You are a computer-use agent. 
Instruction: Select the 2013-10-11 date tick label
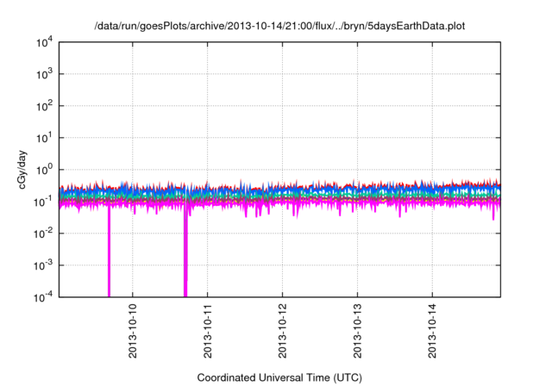(207, 331)
